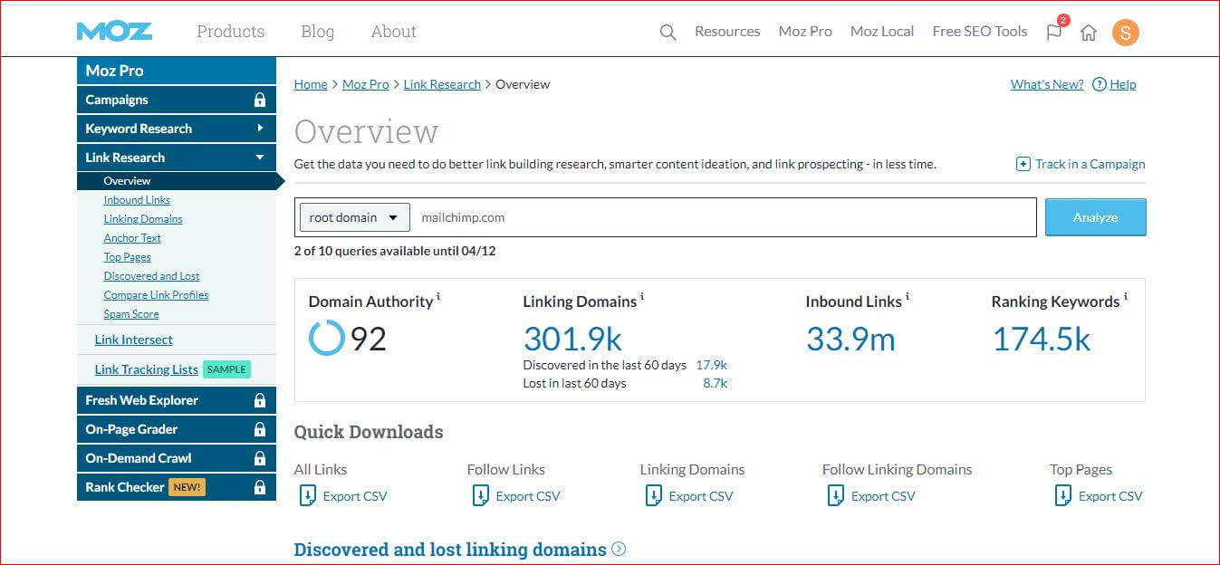Collapse the Link Research sidebar section
1220x565 pixels.
[x=177, y=158]
